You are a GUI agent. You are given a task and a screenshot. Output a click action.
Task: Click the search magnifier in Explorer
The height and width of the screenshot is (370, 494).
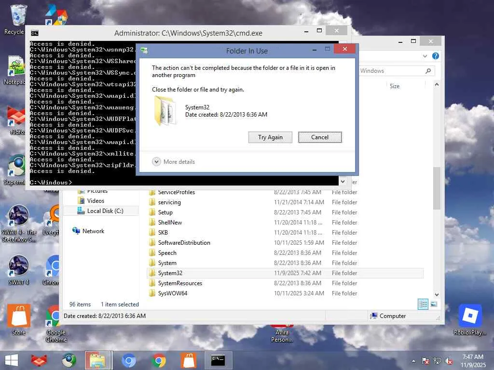428,71
